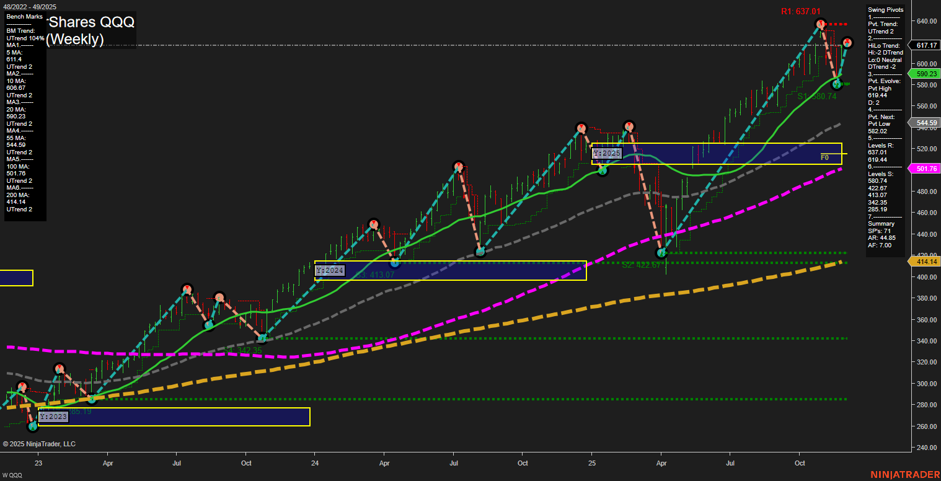Click the W QQQ label at bottom left
Viewport: 941px width, 481px height.
point(13,475)
